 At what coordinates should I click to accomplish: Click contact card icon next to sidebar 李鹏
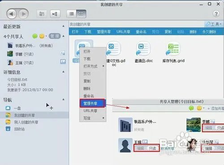tap(63, 53)
